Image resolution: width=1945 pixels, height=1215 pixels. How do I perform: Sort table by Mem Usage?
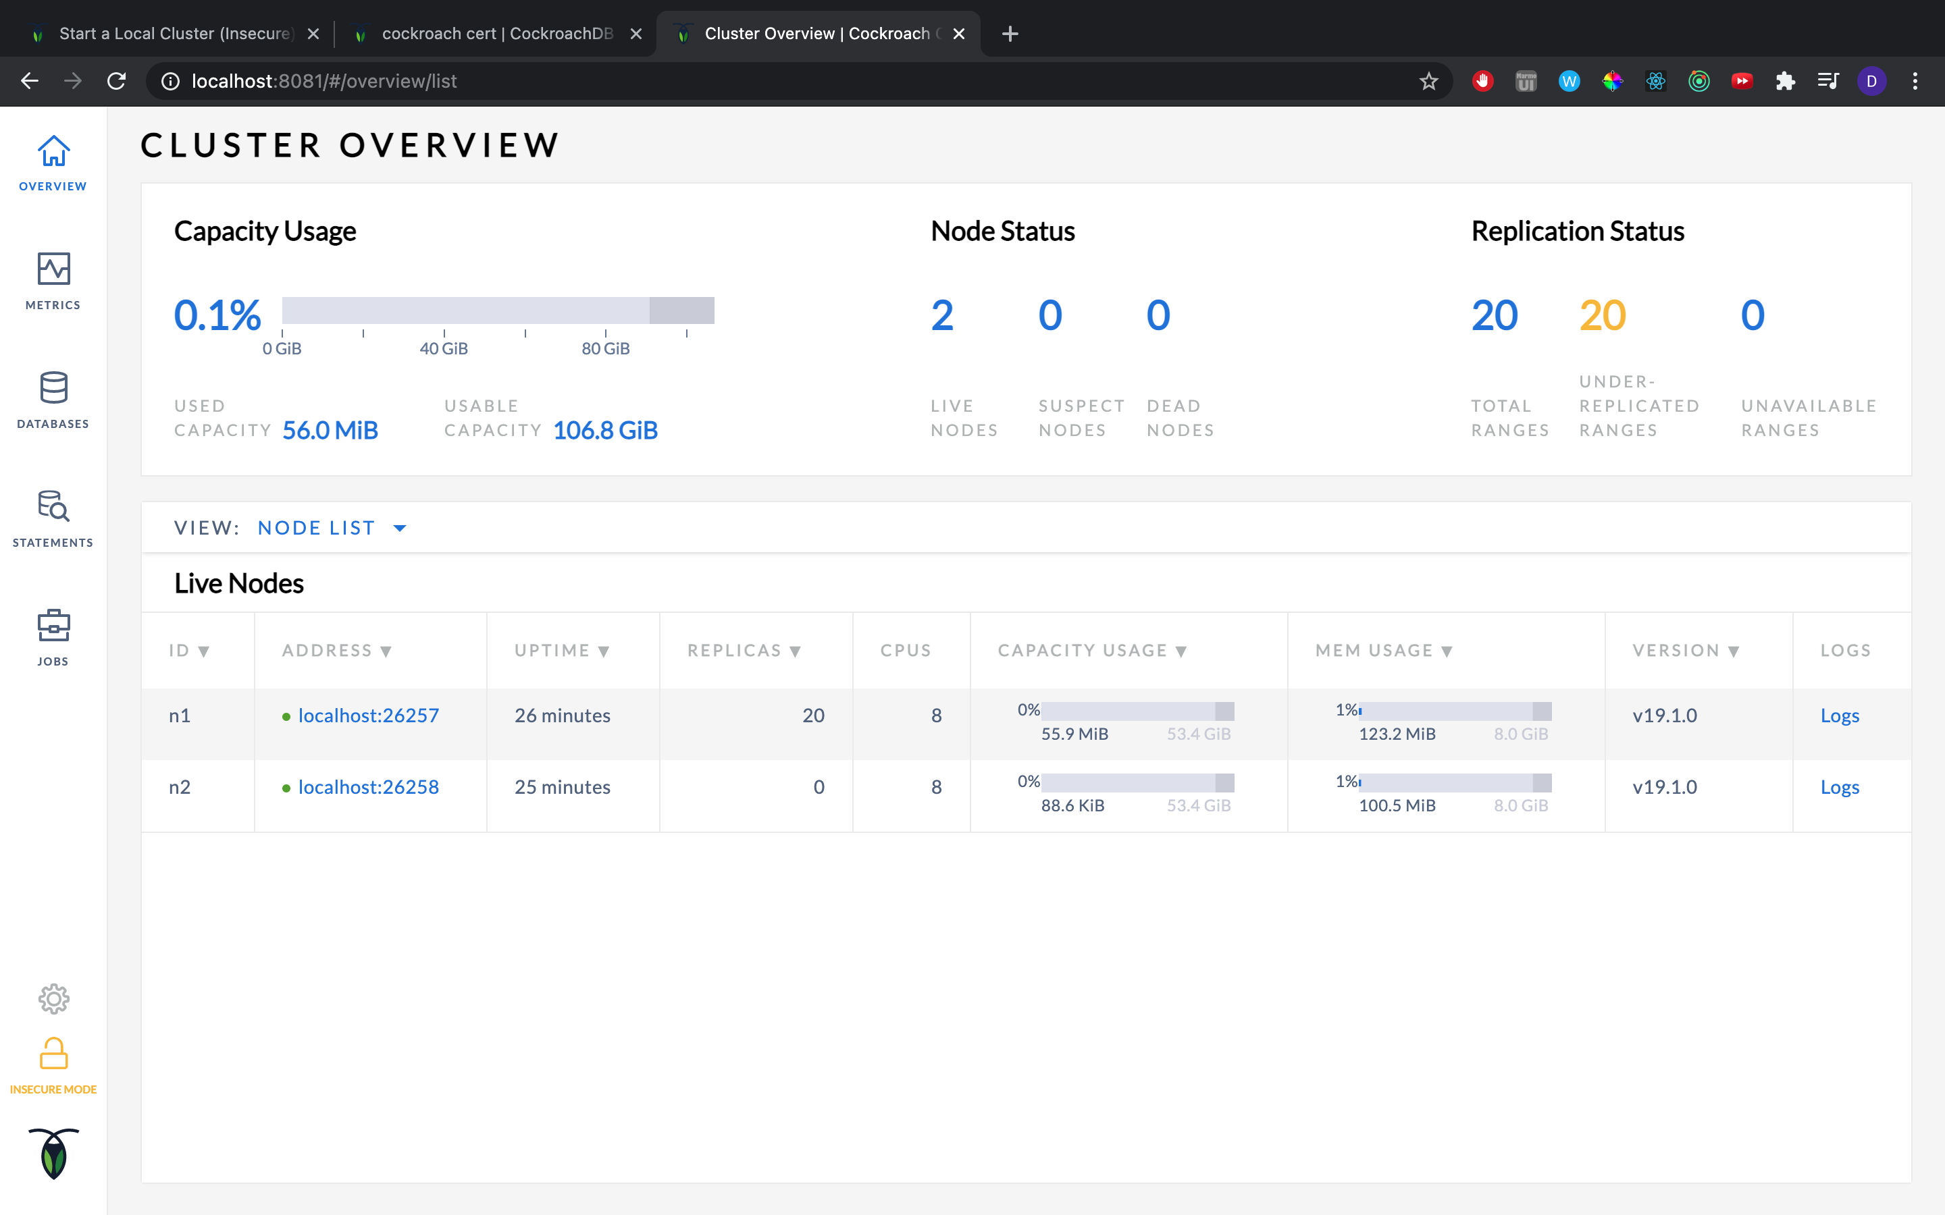click(1383, 650)
